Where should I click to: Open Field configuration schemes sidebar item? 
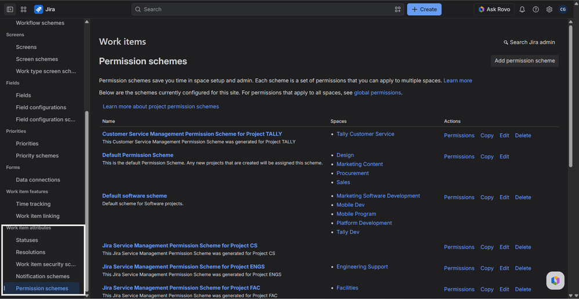tap(46, 119)
